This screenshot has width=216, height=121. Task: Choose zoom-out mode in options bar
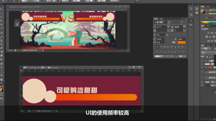click(x=14, y=1)
